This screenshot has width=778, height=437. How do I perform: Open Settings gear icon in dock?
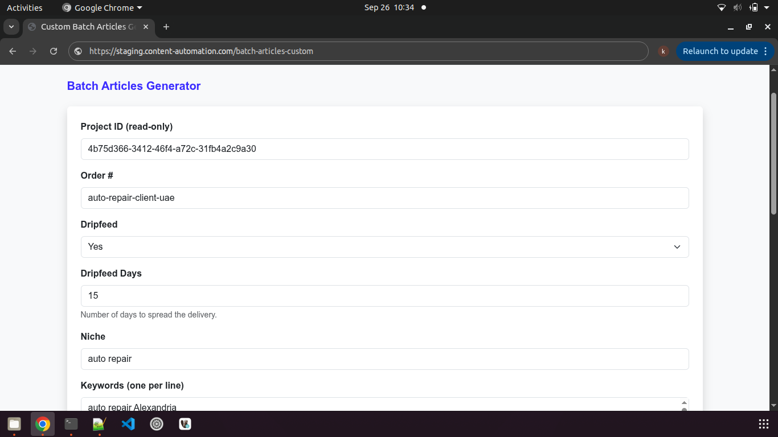click(x=157, y=424)
